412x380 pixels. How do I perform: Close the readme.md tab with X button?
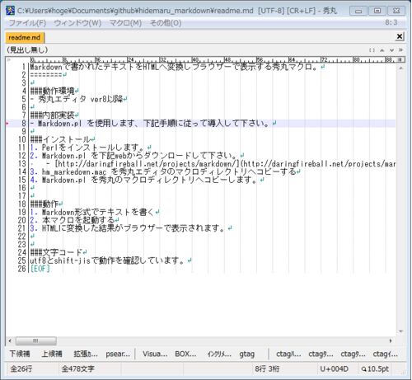click(400, 36)
